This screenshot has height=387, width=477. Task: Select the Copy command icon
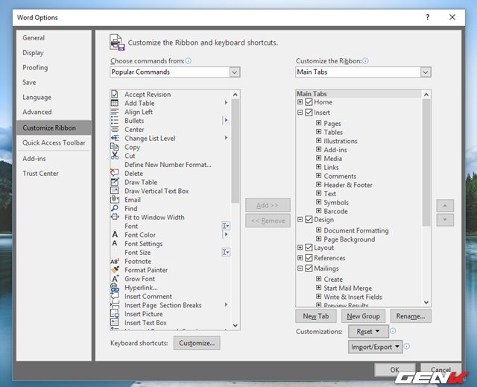pos(115,147)
